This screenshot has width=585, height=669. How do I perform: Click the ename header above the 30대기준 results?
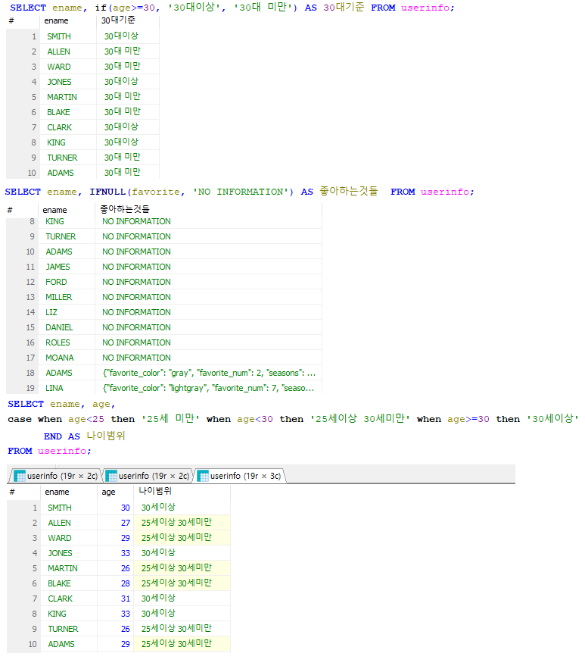coord(68,20)
